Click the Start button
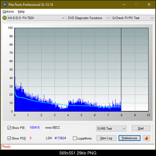 tap(141, 128)
